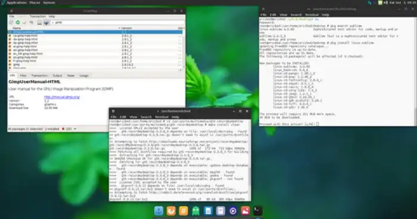Sort package list by the Name column
Image resolution: width=417 pixels, height=219 pixels.
[17, 28]
